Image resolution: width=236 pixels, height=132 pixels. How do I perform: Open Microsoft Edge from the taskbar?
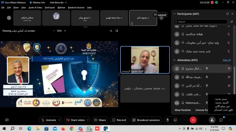30,129
